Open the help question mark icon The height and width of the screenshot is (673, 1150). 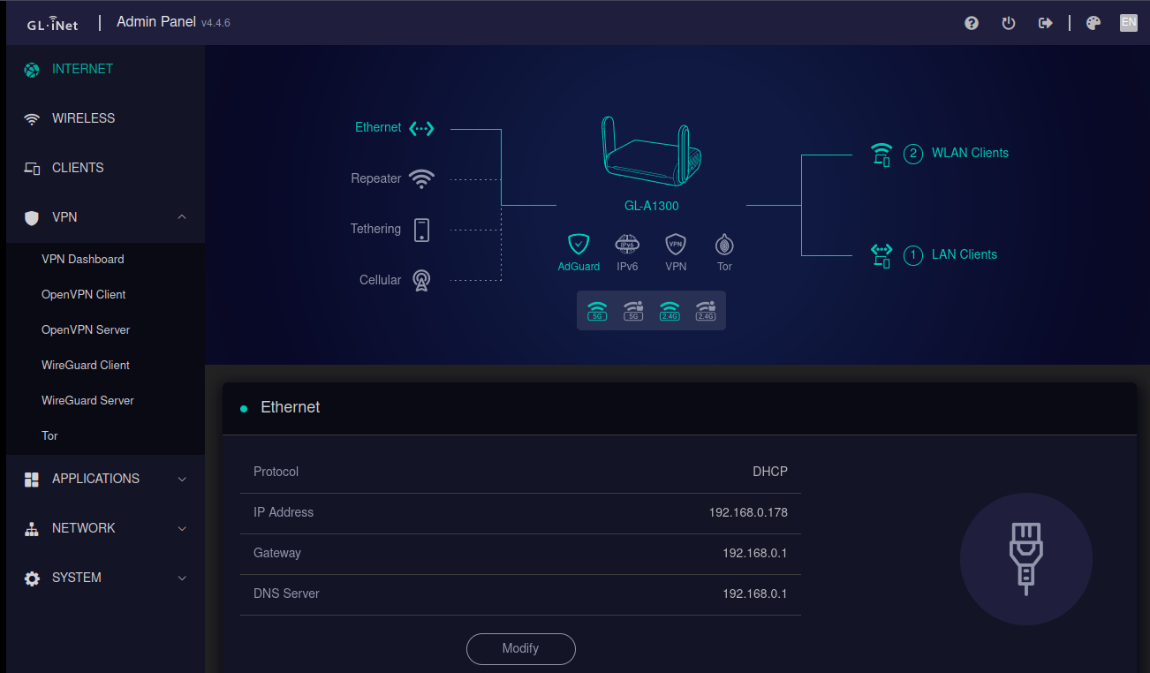(972, 23)
